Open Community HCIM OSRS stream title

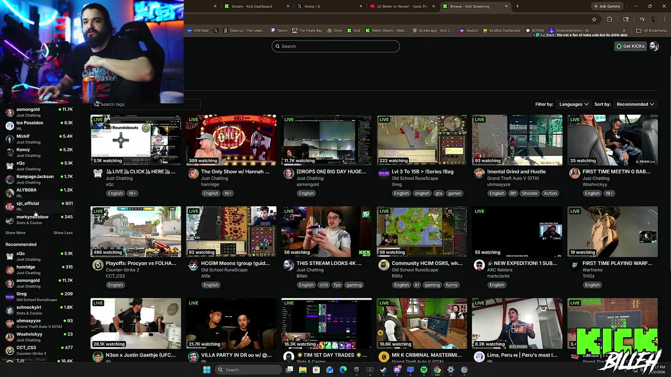tap(427, 263)
